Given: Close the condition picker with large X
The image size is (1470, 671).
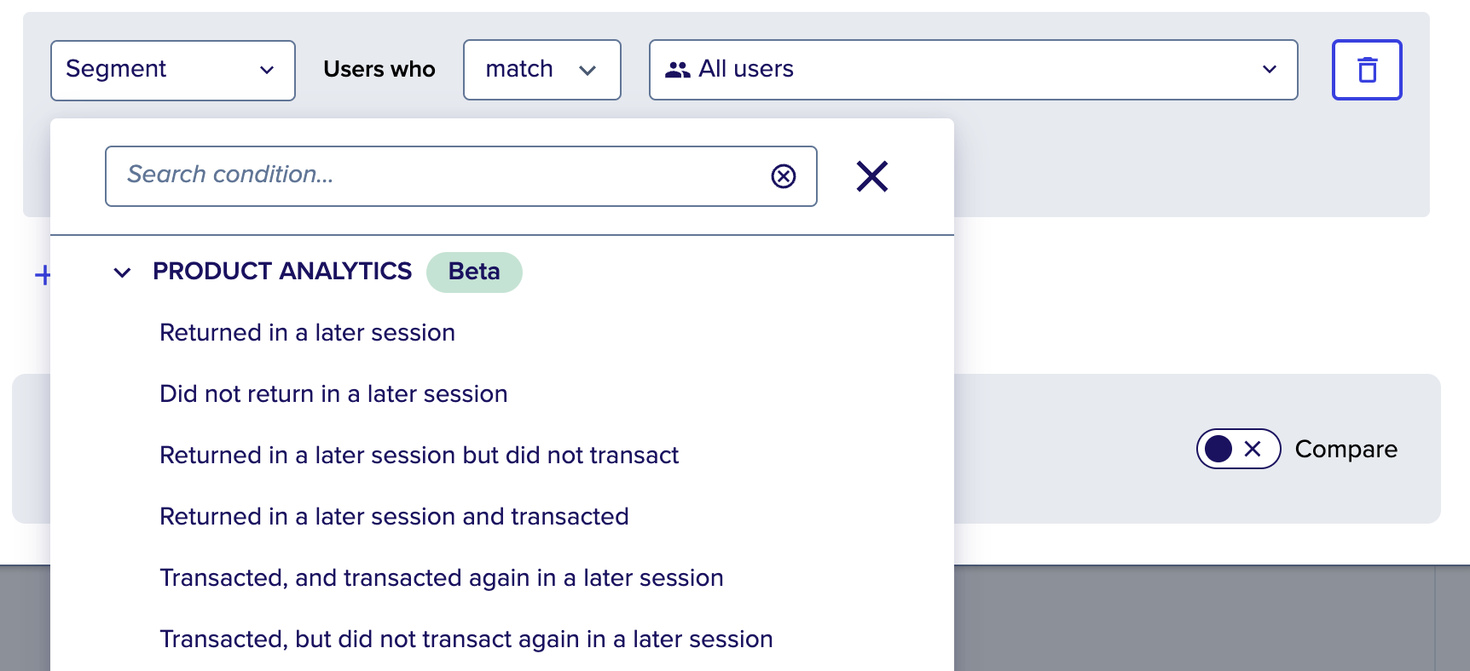Looking at the screenshot, I should (872, 176).
